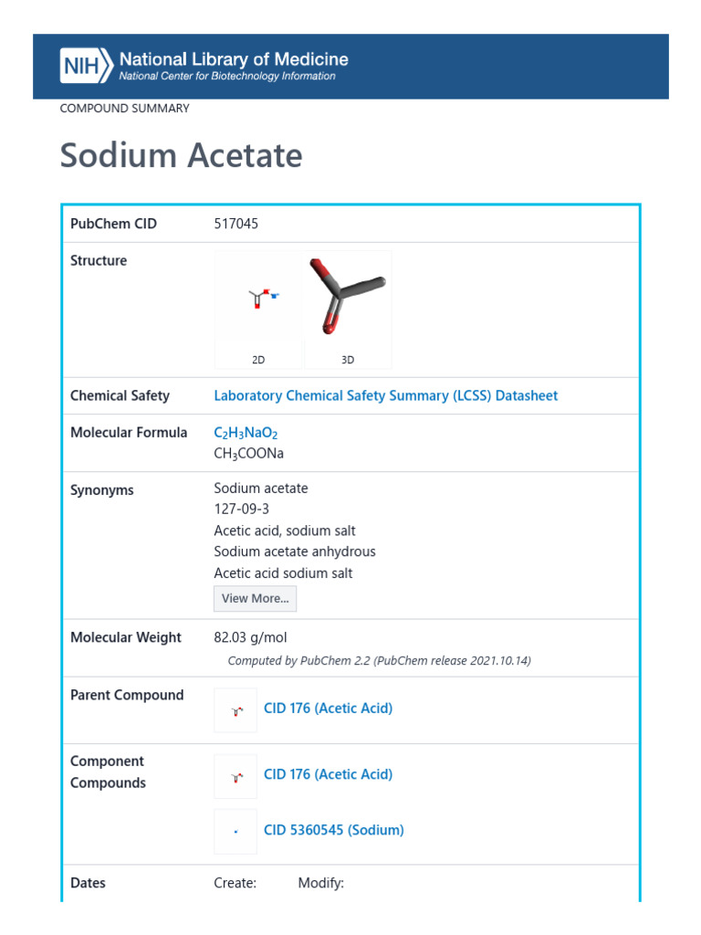Click Parent Compound acetic acid structure icon
This screenshot has width=701, height=935.
(235, 709)
